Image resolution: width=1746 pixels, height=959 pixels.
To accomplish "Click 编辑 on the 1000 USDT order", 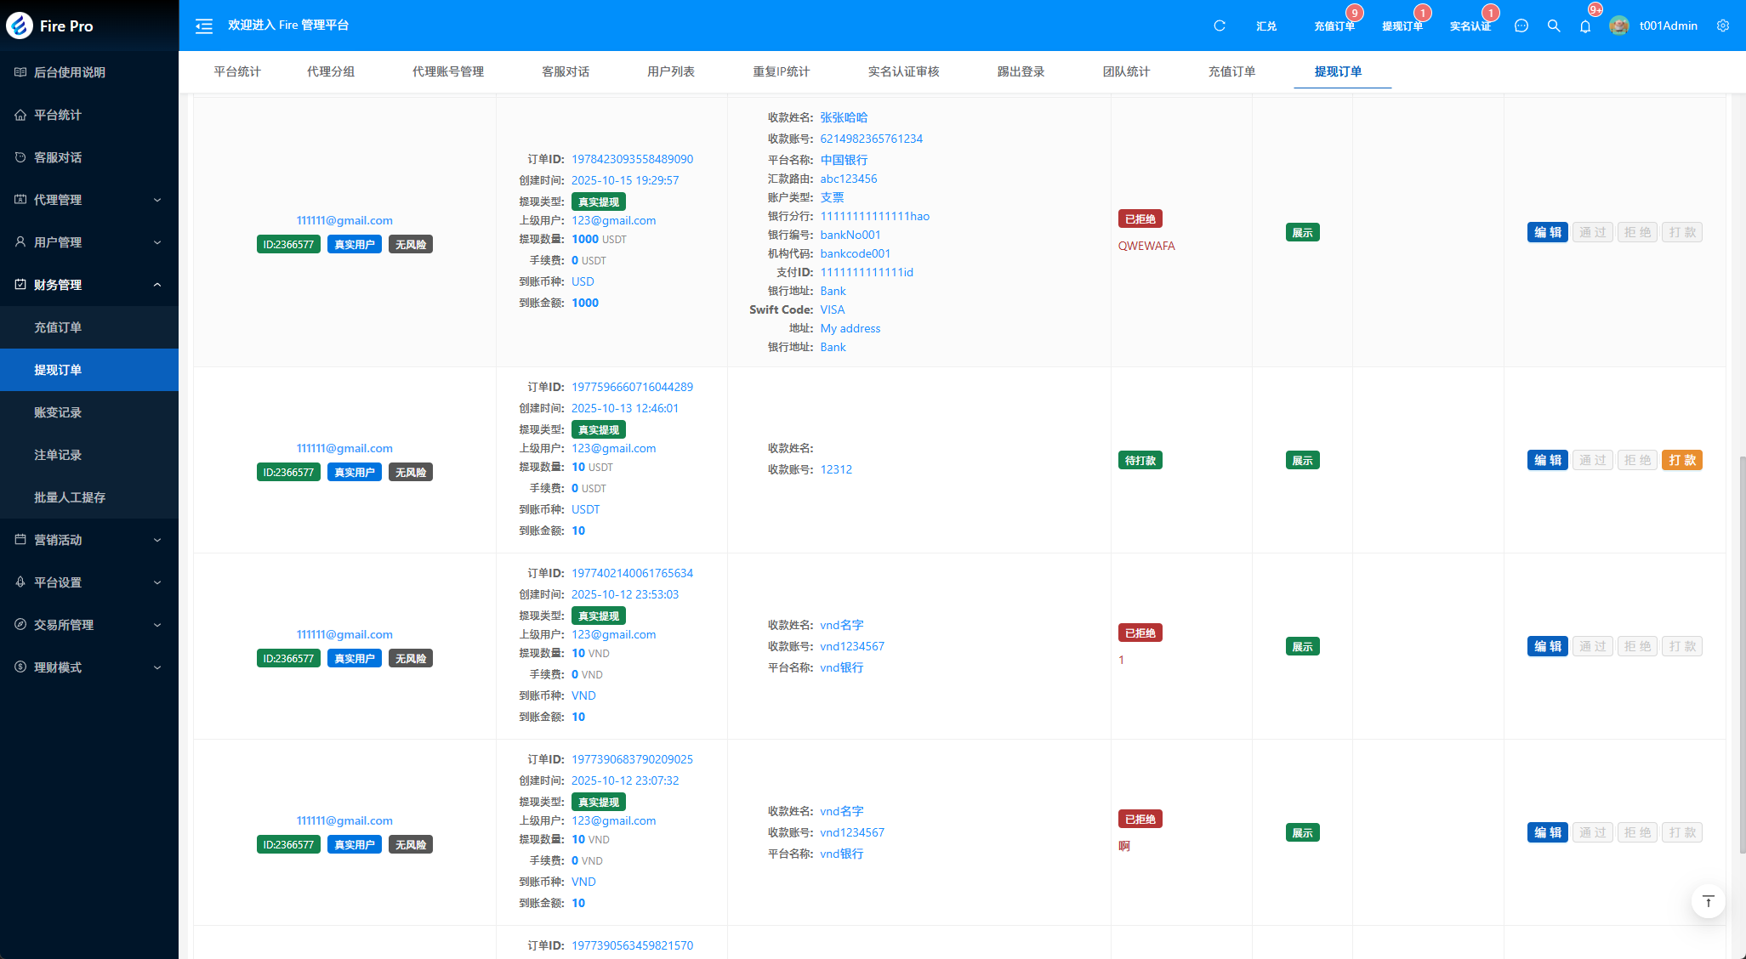I will click(1547, 232).
